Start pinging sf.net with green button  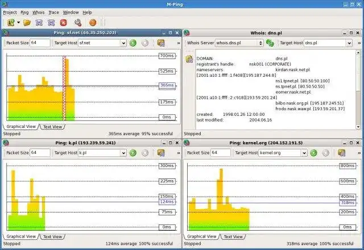tap(133, 43)
